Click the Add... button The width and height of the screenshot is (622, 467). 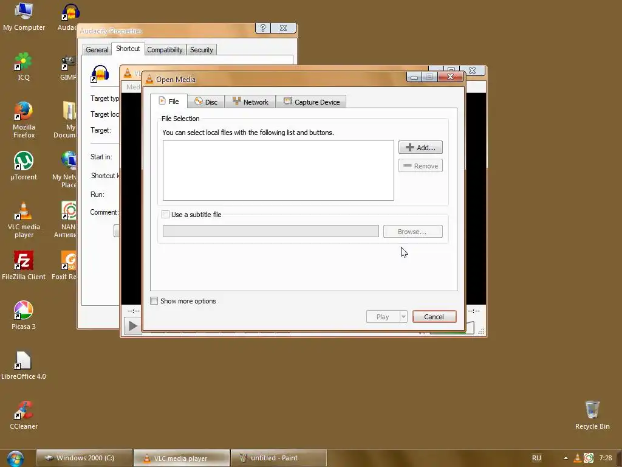420,147
